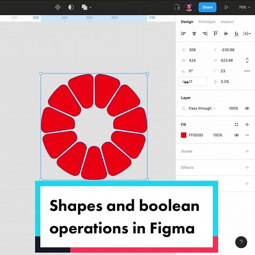
Task: Toggle the constrain proportions lock
Action: tap(247, 60)
